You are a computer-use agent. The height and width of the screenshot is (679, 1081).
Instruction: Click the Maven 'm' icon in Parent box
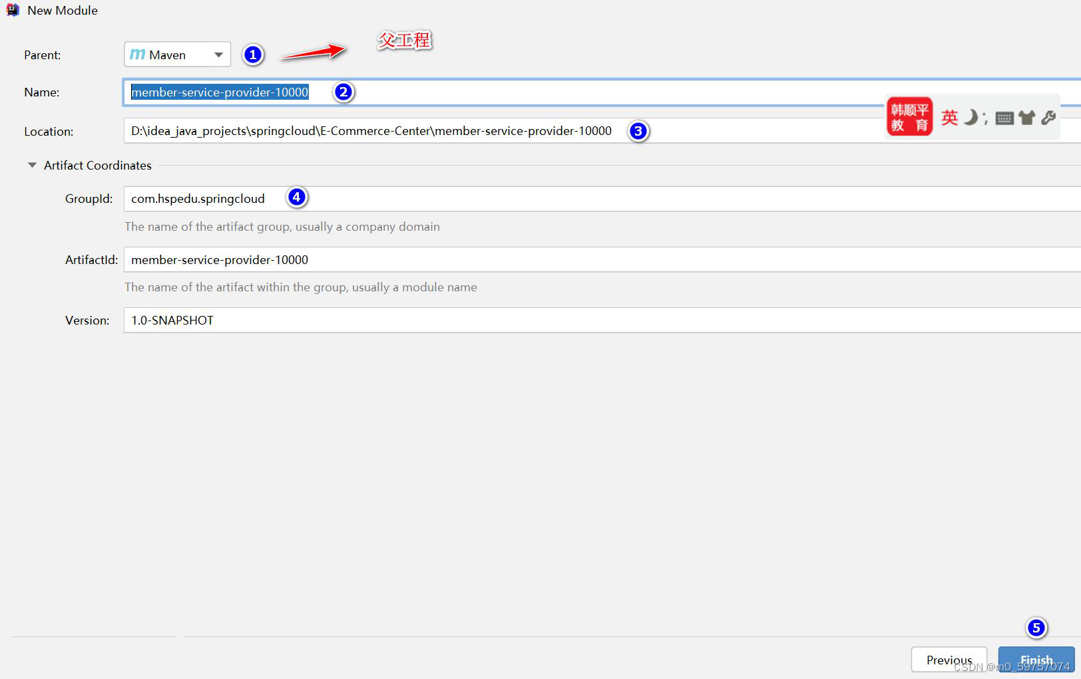137,55
